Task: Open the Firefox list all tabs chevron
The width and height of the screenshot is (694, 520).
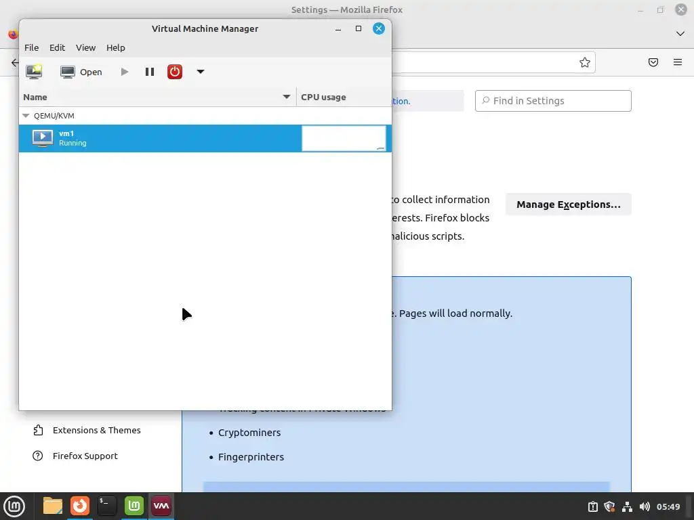Action: (680, 34)
